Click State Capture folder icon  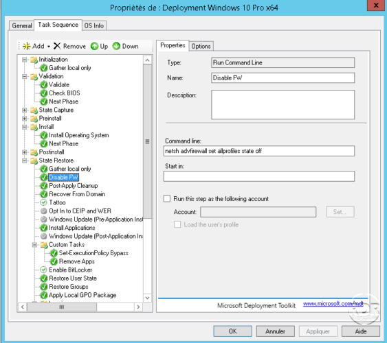34,110
